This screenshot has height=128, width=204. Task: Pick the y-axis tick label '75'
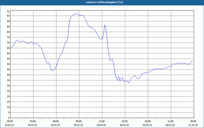(8, 37)
